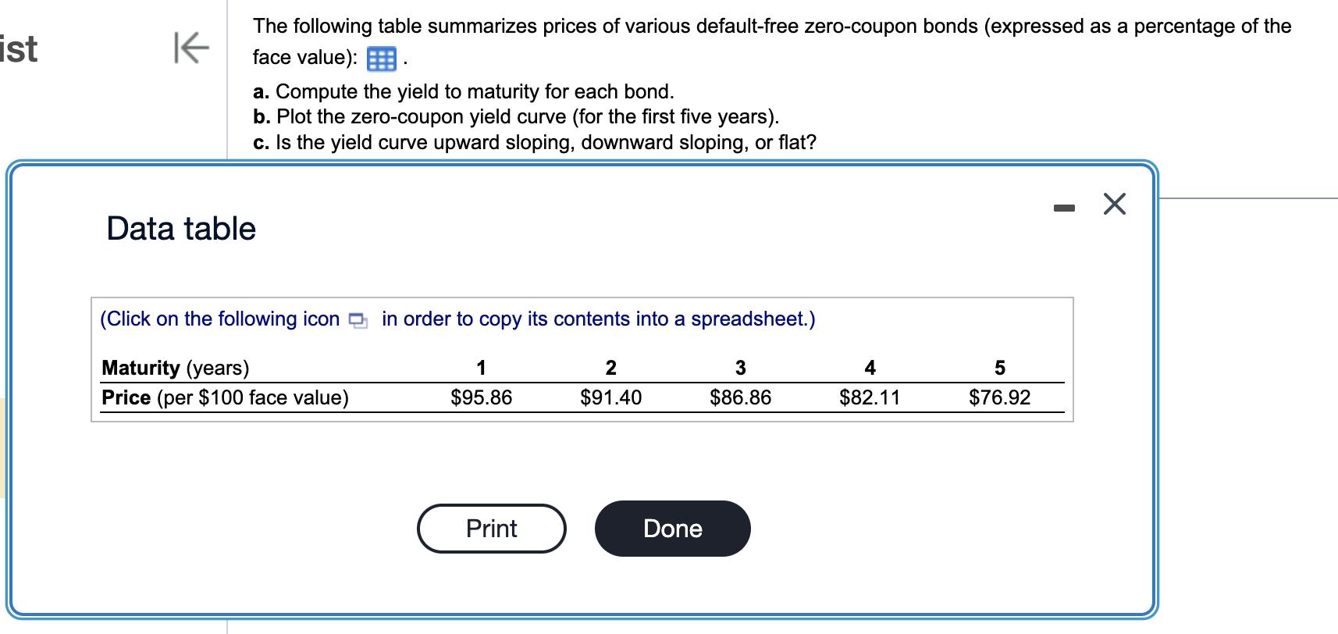Select the Price (per $100 face value) label
1338x634 pixels.
click(226, 397)
